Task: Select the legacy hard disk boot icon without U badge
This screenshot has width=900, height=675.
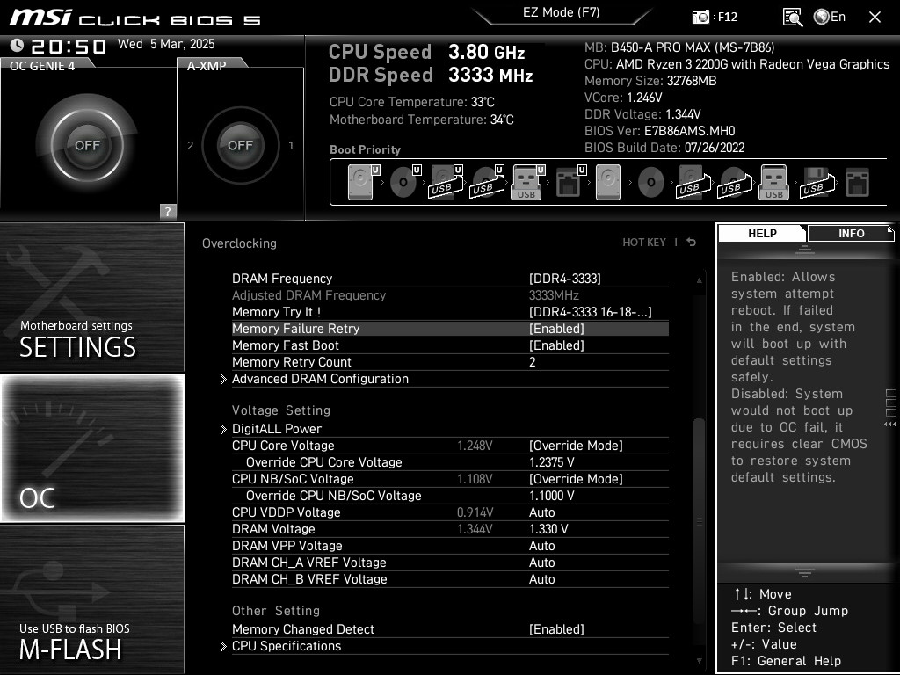Action: point(608,182)
